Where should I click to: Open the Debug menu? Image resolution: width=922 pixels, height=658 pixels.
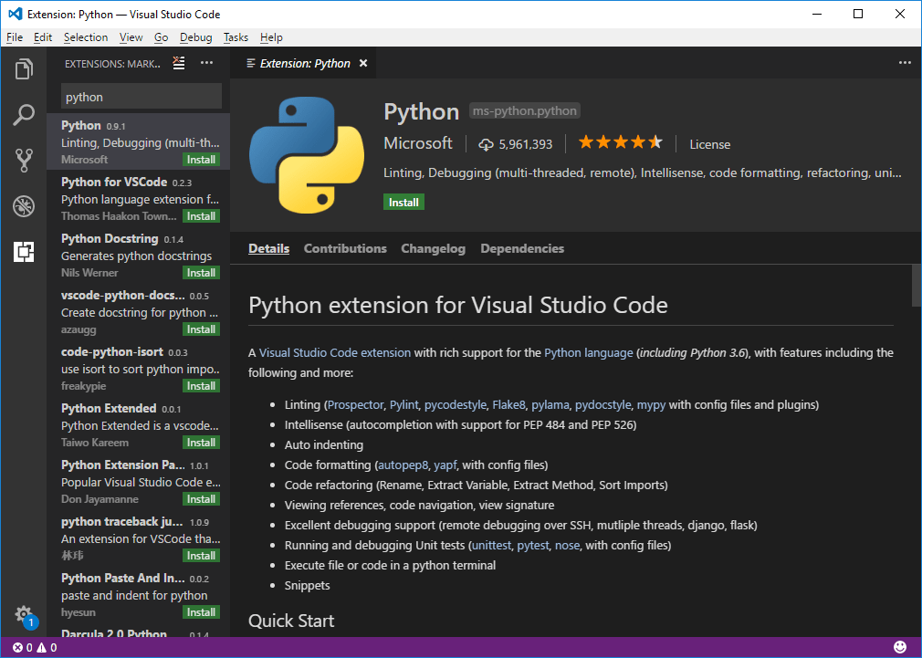[195, 37]
